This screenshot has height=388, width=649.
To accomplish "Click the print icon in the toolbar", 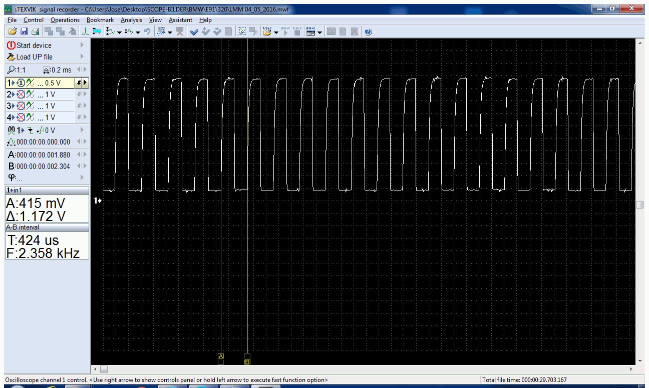I will point(35,31).
